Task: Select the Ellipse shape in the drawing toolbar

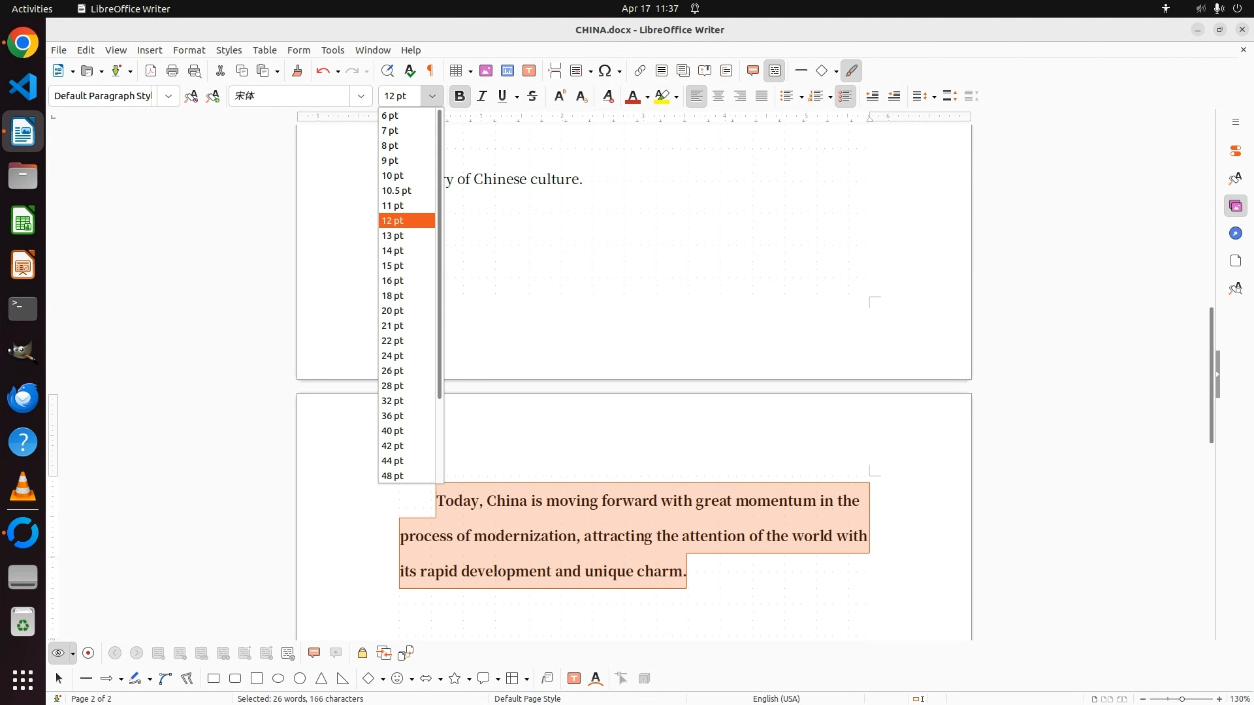Action: pos(278,679)
